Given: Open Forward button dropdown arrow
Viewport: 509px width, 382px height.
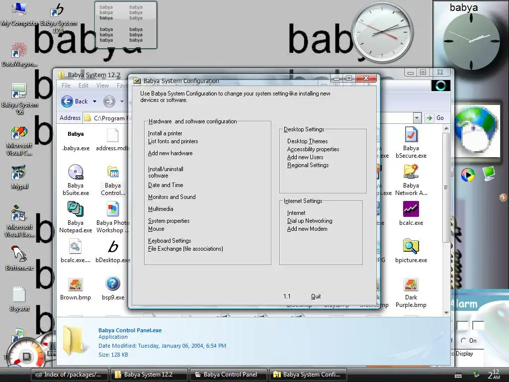Looking at the screenshot, I should [122, 101].
